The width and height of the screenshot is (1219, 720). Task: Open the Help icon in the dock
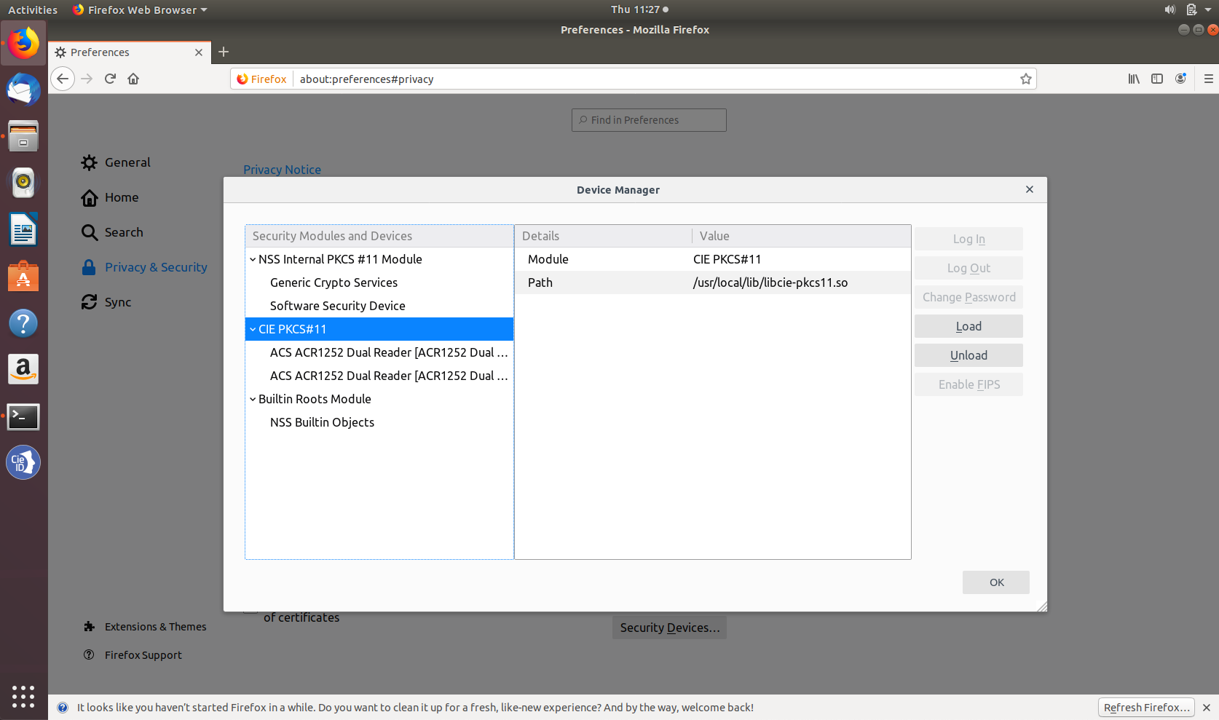[23, 323]
